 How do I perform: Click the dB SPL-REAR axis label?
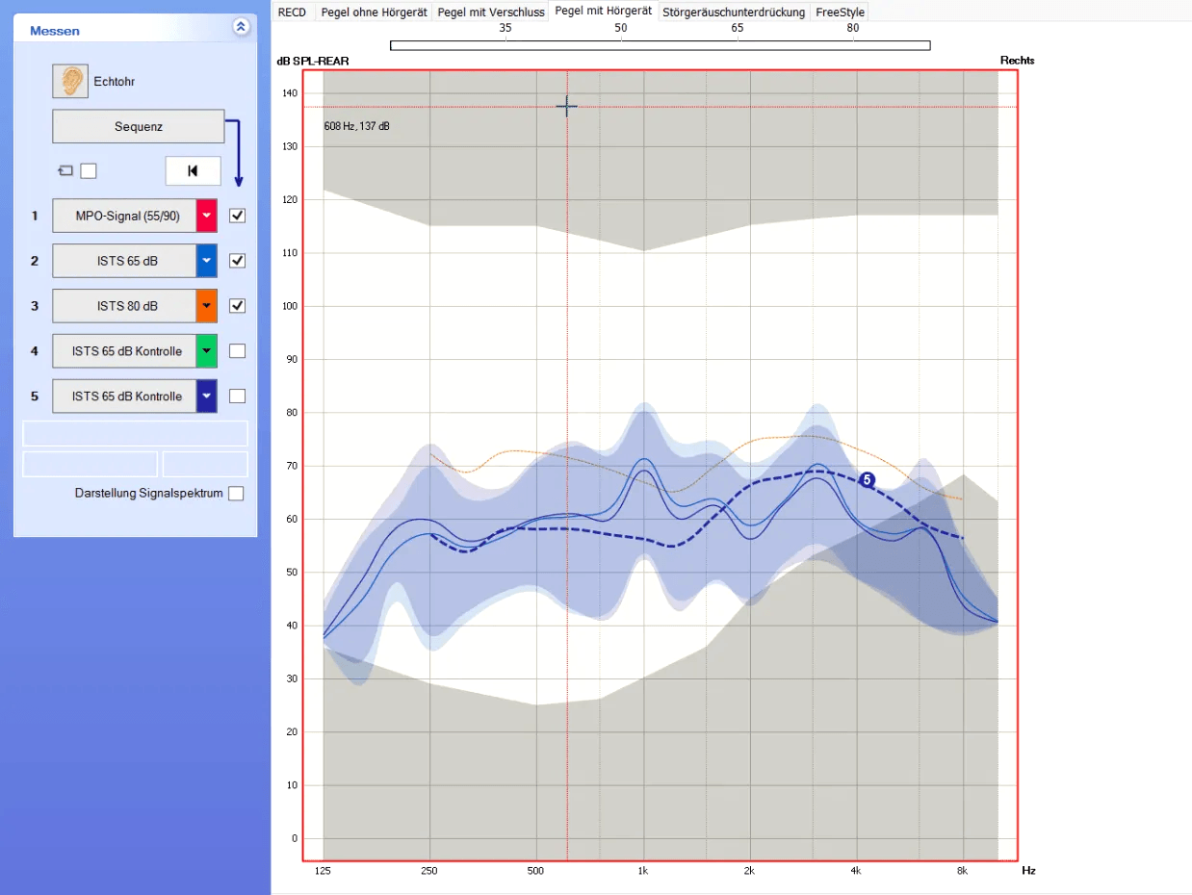[313, 61]
